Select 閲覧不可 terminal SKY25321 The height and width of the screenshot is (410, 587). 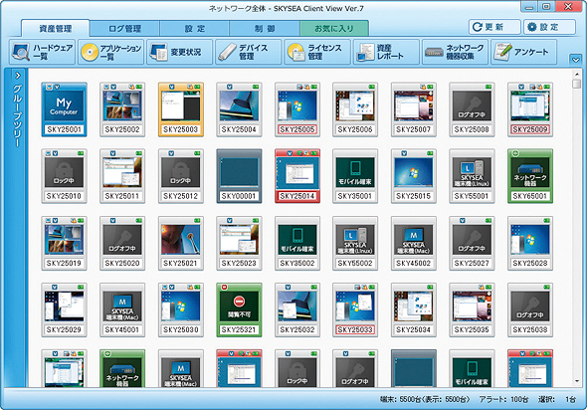tap(239, 309)
